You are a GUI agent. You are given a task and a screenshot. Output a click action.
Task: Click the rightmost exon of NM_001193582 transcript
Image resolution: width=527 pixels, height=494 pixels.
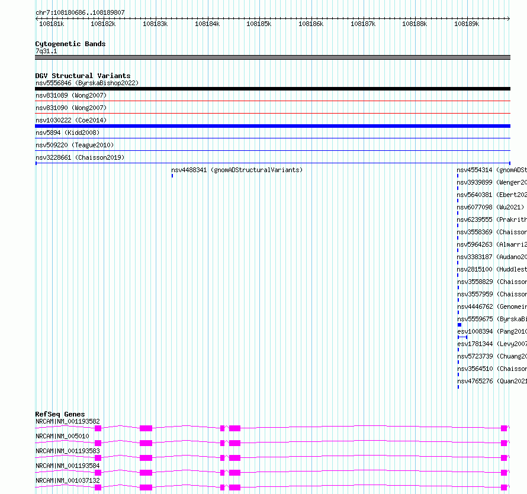coord(504,428)
